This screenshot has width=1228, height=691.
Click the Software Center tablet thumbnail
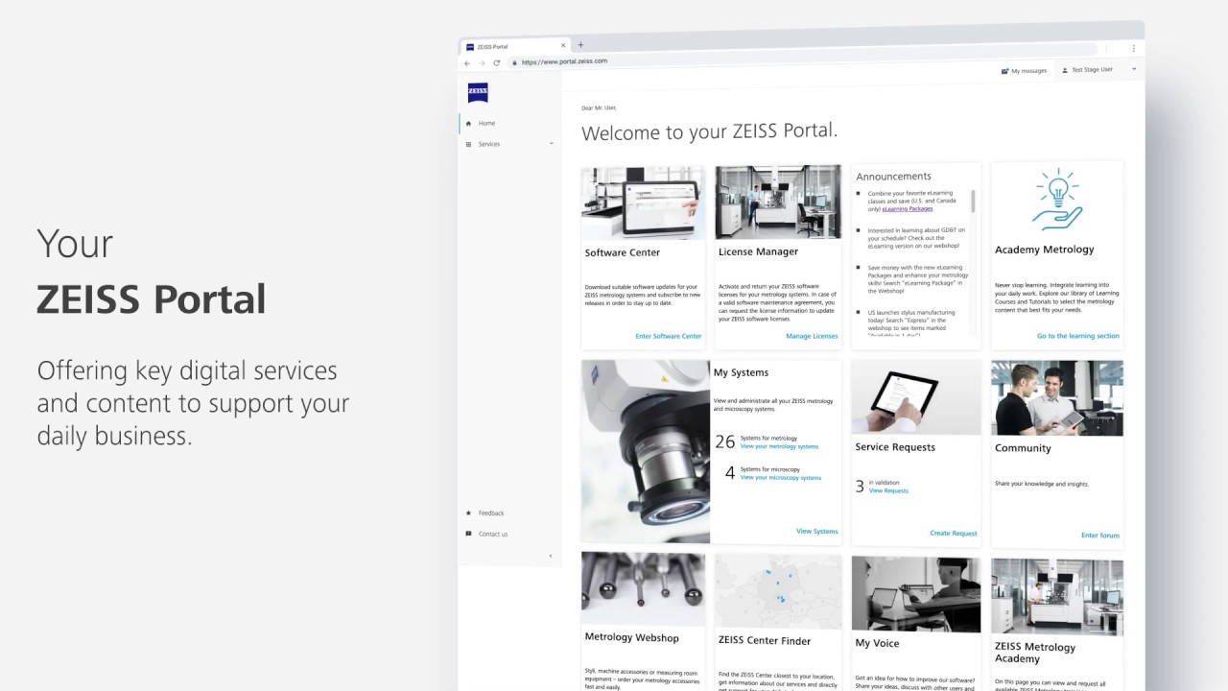click(x=643, y=203)
